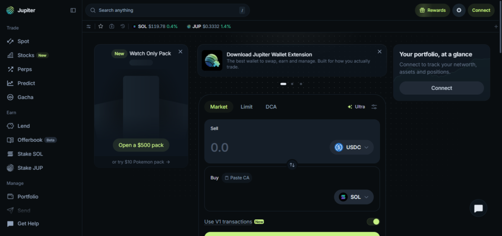502x236 pixels.
Task: Click Connect in the portfolio card
Action: (442, 88)
